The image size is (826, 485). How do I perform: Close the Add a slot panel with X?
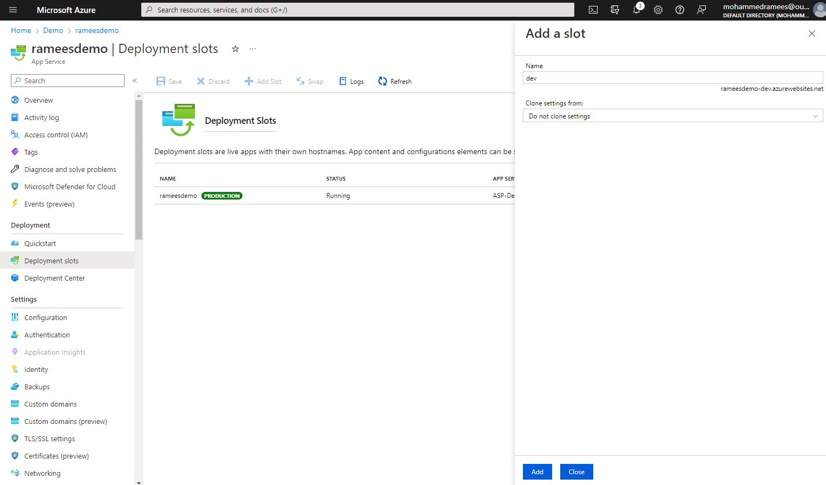tap(812, 34)
